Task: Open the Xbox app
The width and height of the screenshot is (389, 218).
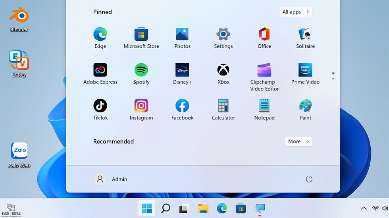Action: coord(223,74)
